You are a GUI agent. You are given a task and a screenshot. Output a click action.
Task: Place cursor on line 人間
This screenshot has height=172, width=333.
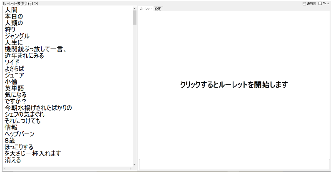click(x=11, y=10)
